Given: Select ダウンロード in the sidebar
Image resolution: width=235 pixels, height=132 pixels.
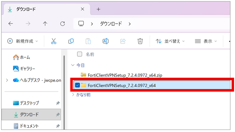Looking at the screenshot, I should (x=31, y=114).
